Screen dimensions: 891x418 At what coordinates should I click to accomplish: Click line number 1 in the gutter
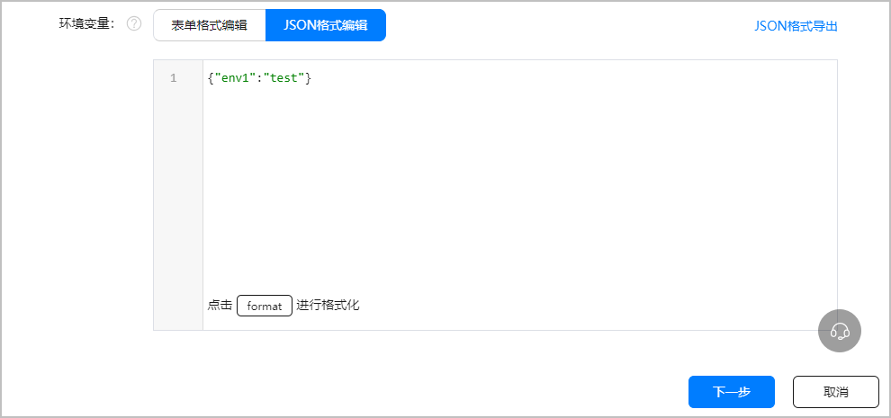[173, 78]
